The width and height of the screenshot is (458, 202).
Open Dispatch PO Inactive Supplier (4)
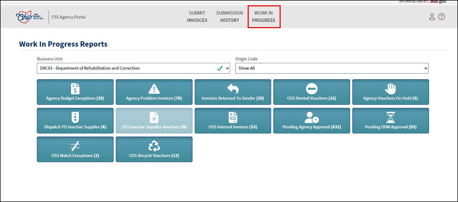75,121
